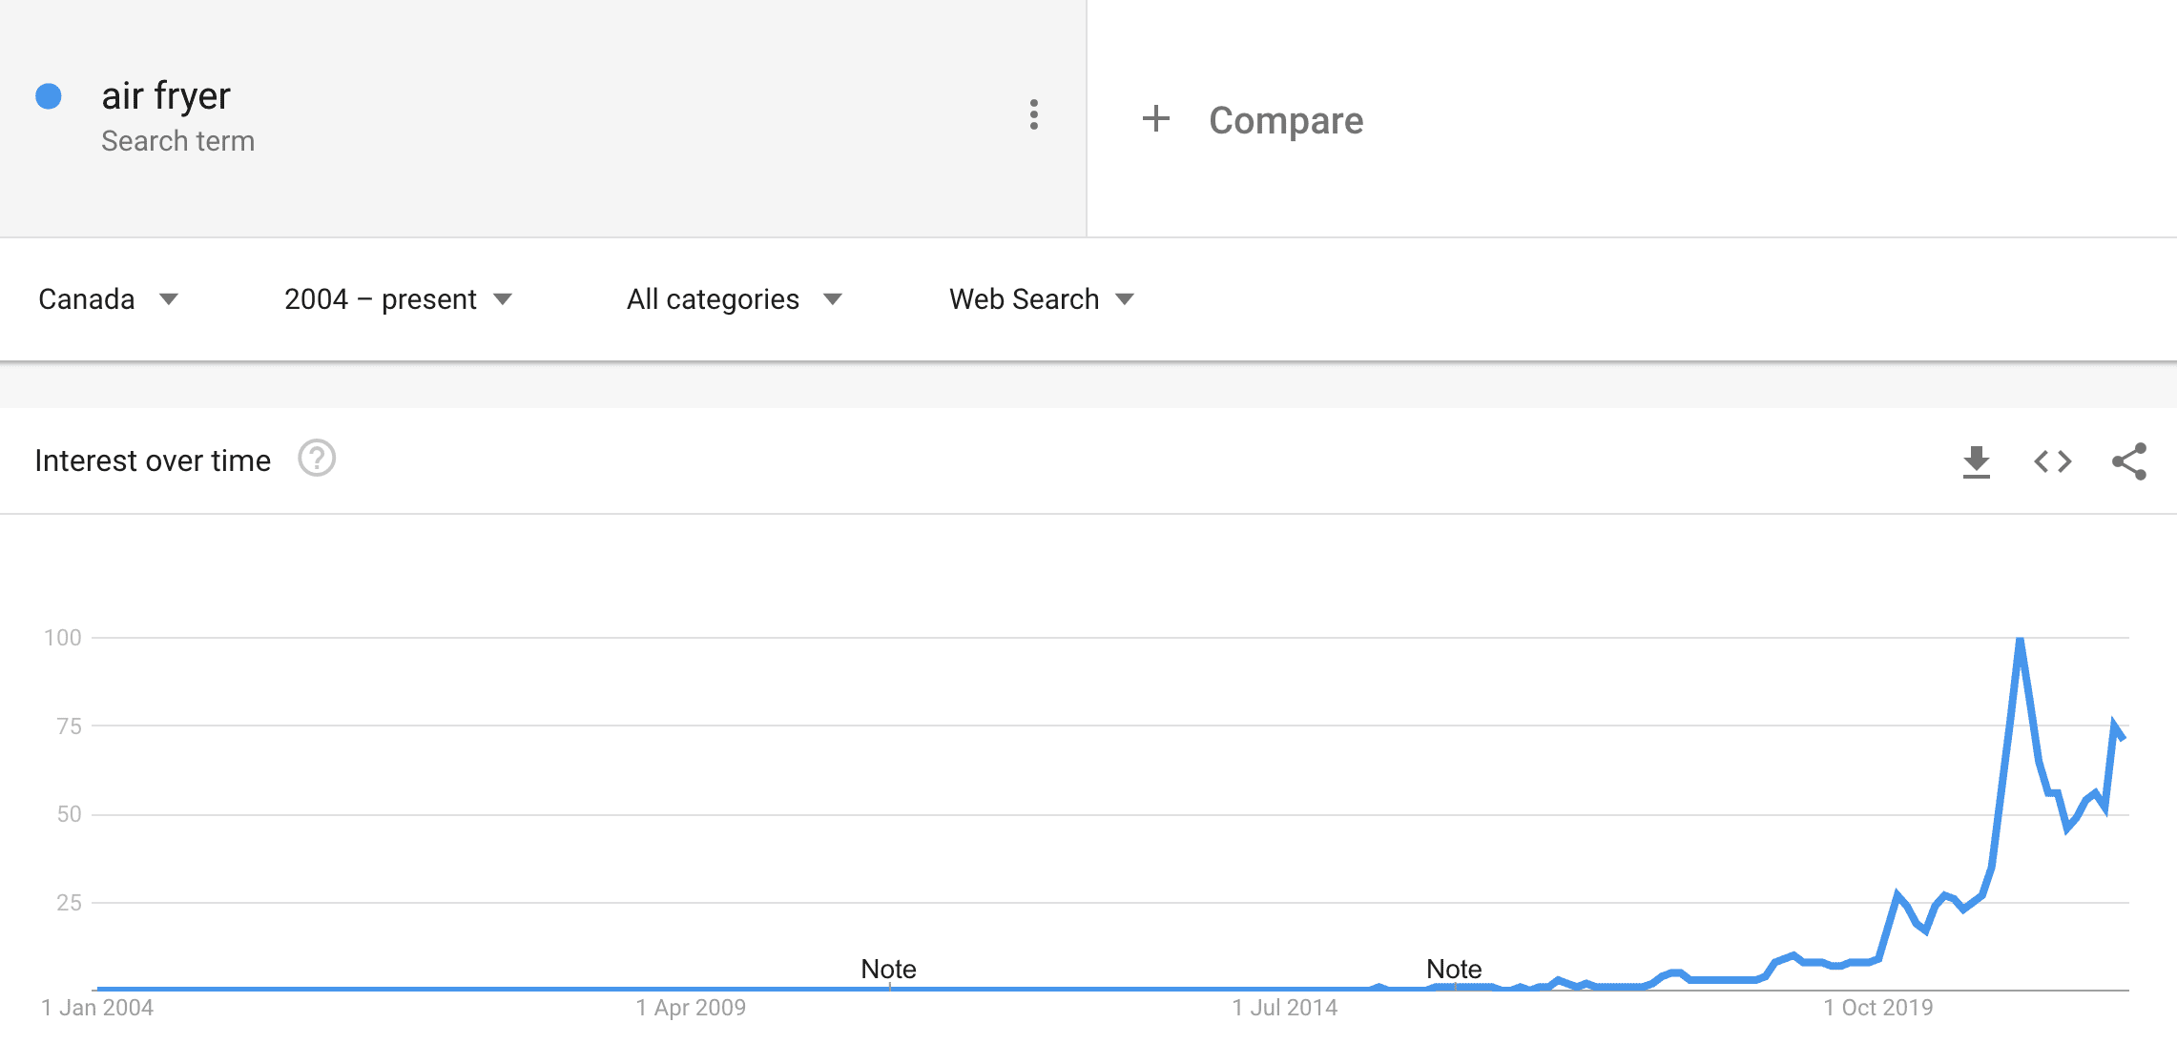Expand the All categories dropdown
This screenshot has width=2177, height=1043.
[x=735, y=299]
